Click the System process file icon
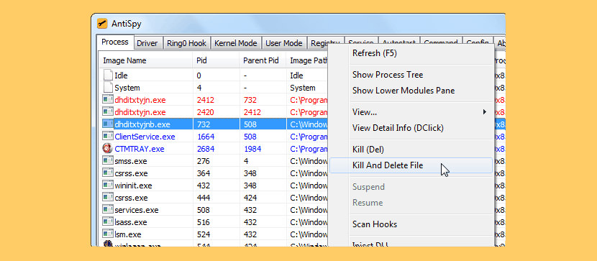 (108, 88)
